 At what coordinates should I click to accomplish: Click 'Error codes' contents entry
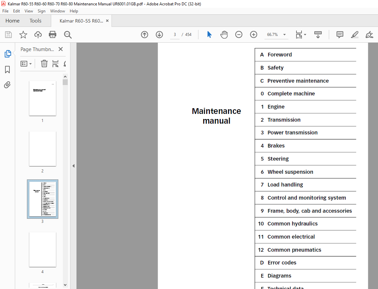point(282,262)
